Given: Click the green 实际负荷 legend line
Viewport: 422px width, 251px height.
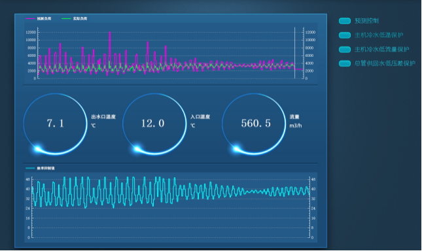Looking at the screenshot, I should [66, 18].
